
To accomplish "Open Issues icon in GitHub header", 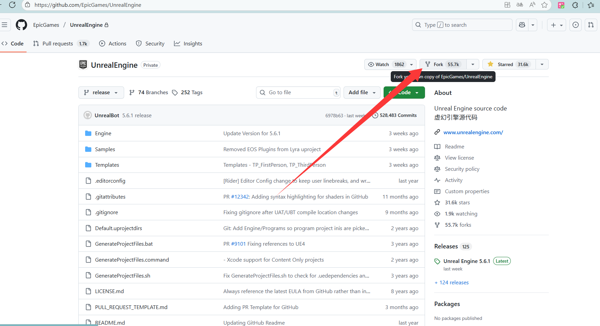I will click(576, 25).
